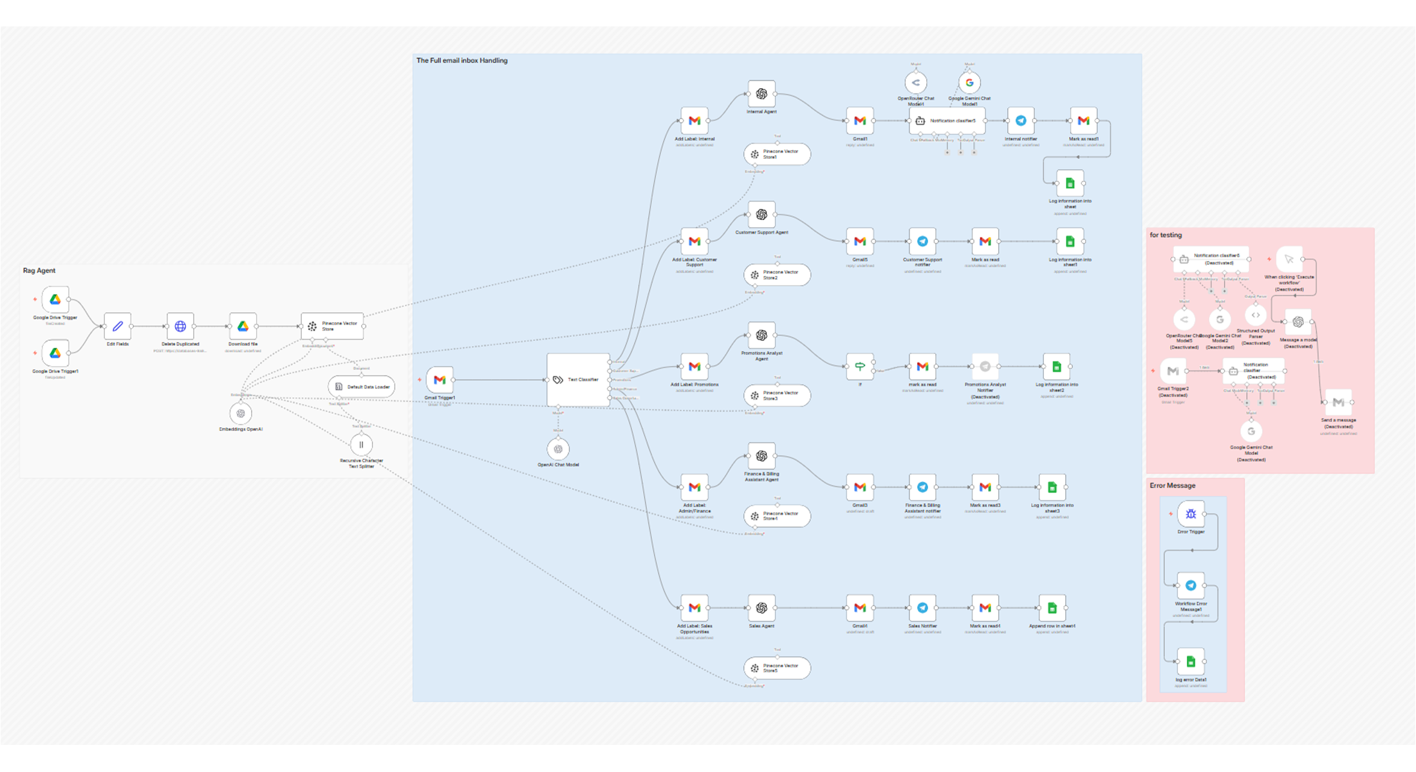Select the OpenRouter Chat Model4 node
The image size is (1416, 772).
(915, 82)
